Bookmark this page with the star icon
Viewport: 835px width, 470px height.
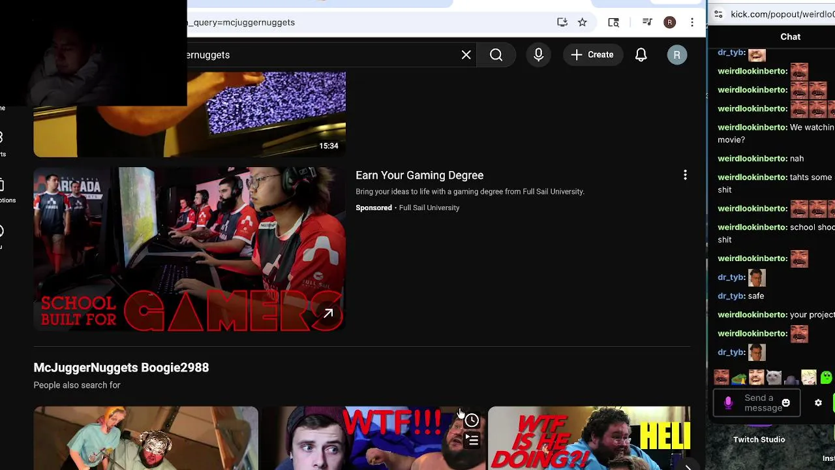tap(583, 22)
